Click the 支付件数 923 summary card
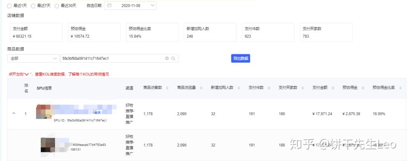Viewport: 407px width, 161px height. (x=268, y=32)
